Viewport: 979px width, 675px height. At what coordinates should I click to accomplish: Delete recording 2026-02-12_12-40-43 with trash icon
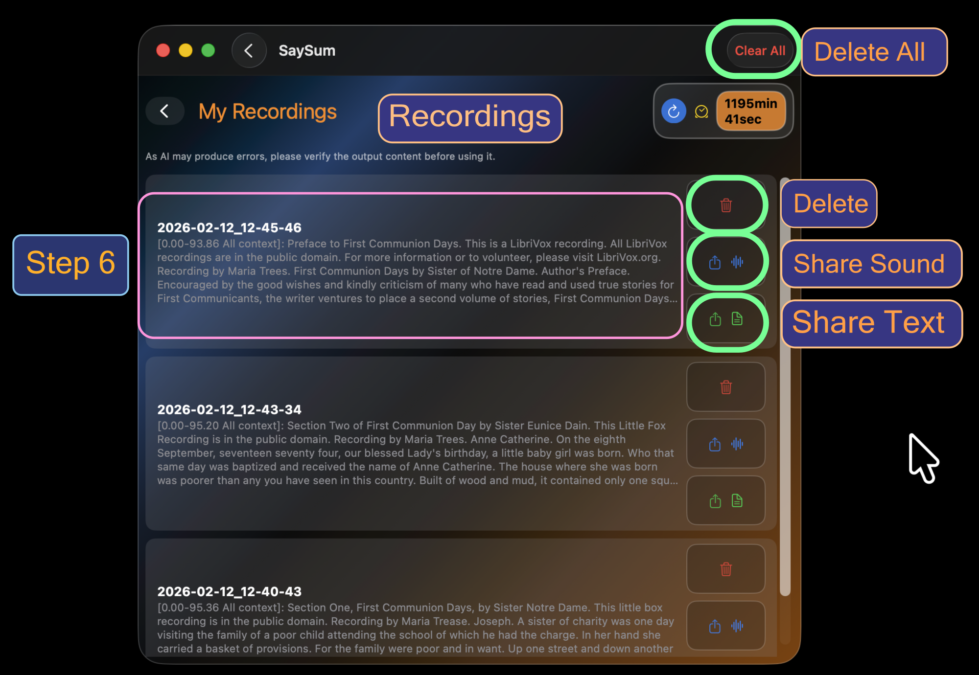pyautogui.click(x=725, y=568)
